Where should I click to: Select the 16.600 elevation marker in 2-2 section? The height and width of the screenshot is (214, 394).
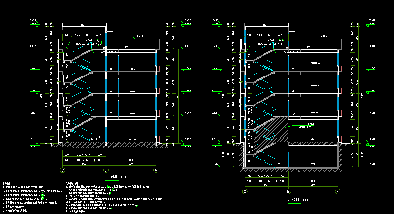(x=321, y=37)
